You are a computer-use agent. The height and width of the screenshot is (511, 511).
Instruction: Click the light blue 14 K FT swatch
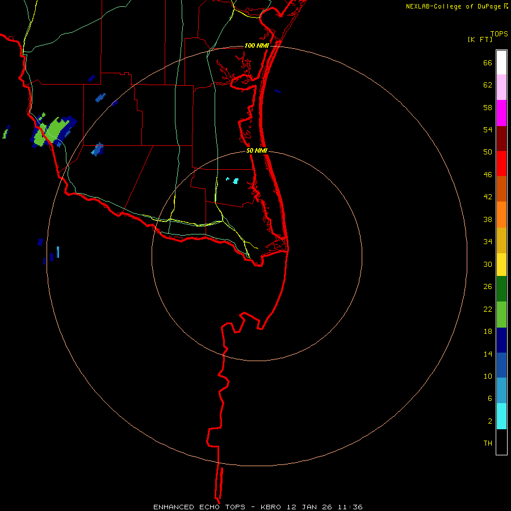[x=501, y=391]
